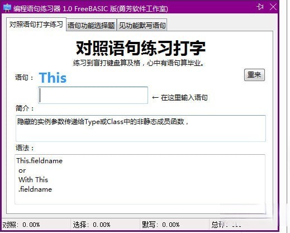Click the 'With This' syntax line

pyautogui.click(x=33, y=180)
